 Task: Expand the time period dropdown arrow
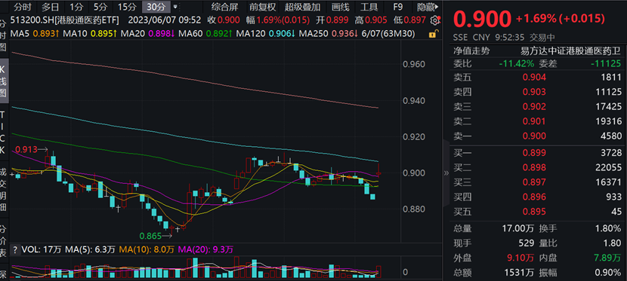(175, 7)
